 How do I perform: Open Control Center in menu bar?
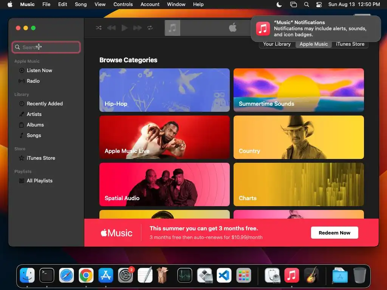click(x=319, y=5)
